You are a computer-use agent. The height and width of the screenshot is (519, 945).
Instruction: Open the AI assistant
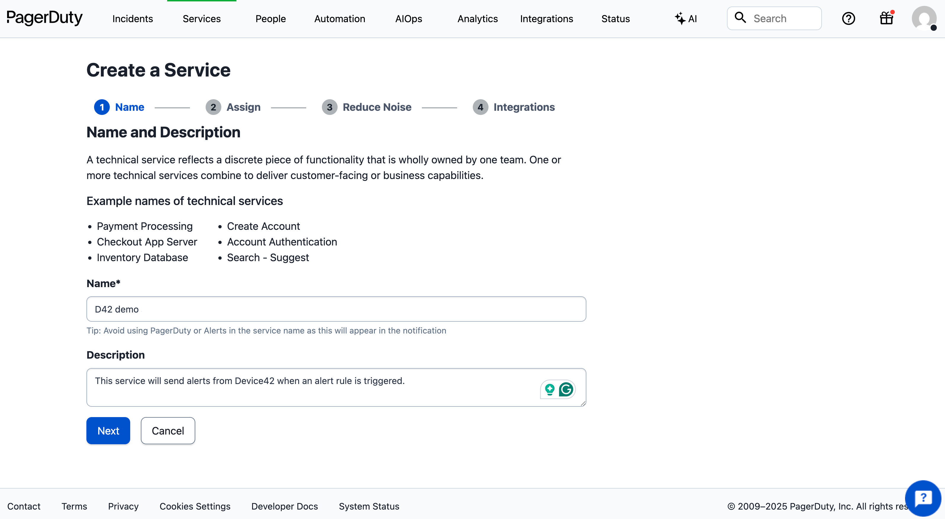[686, 18]
